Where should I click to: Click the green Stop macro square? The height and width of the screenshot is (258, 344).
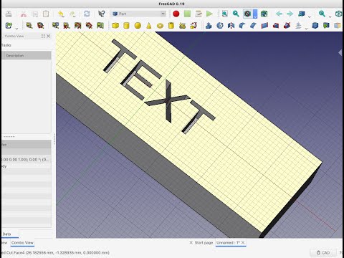pos(187,14)
